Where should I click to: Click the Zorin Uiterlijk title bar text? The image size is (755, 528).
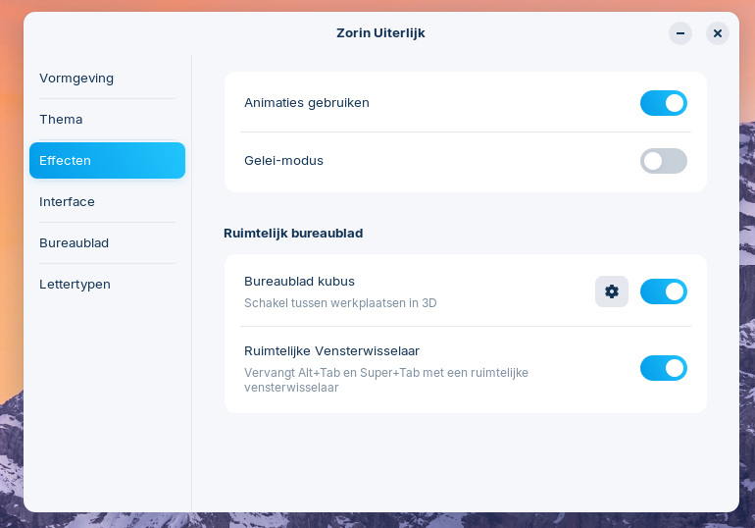pos(380,33)
